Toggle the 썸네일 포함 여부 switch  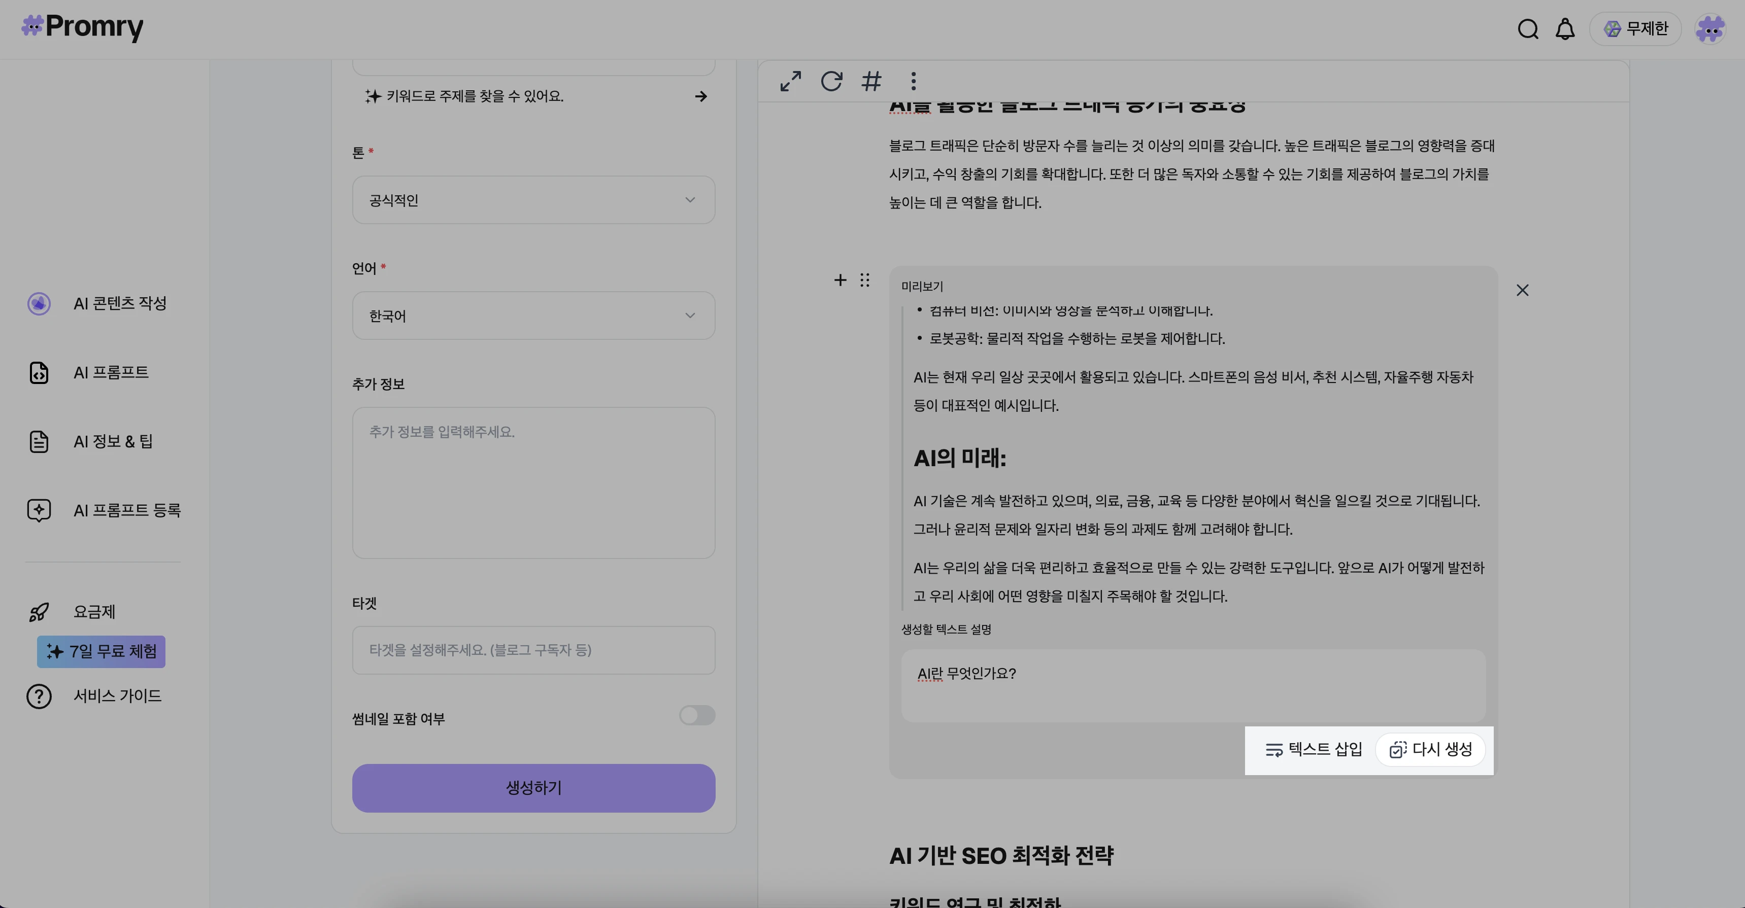click(x=697, y=716)
